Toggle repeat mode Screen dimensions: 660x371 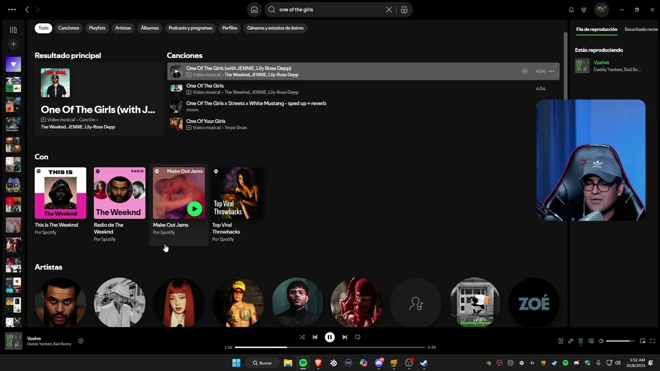(357, 338)
